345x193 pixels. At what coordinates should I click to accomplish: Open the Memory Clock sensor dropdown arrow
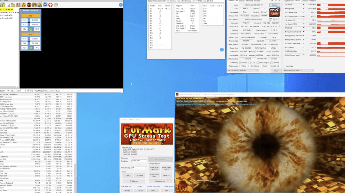pos(304,9)
